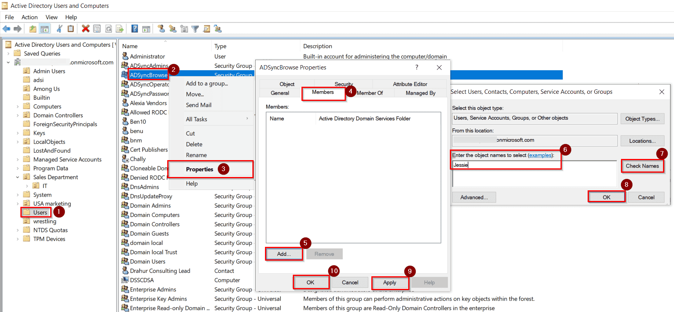This screenshot has width=674, height=312.
Task: Open the Attribute Editor tab
Action: tap(410, 84)
